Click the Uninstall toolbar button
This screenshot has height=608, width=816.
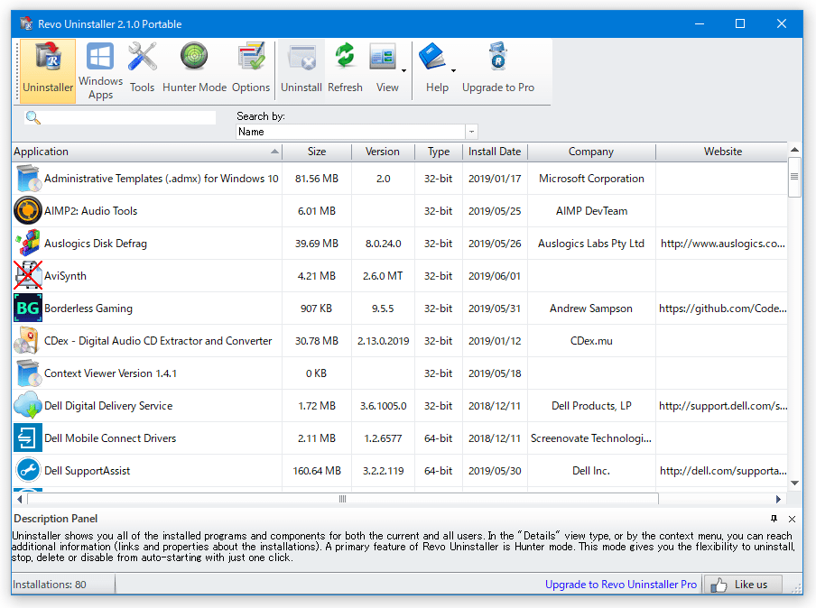(301, 71)
